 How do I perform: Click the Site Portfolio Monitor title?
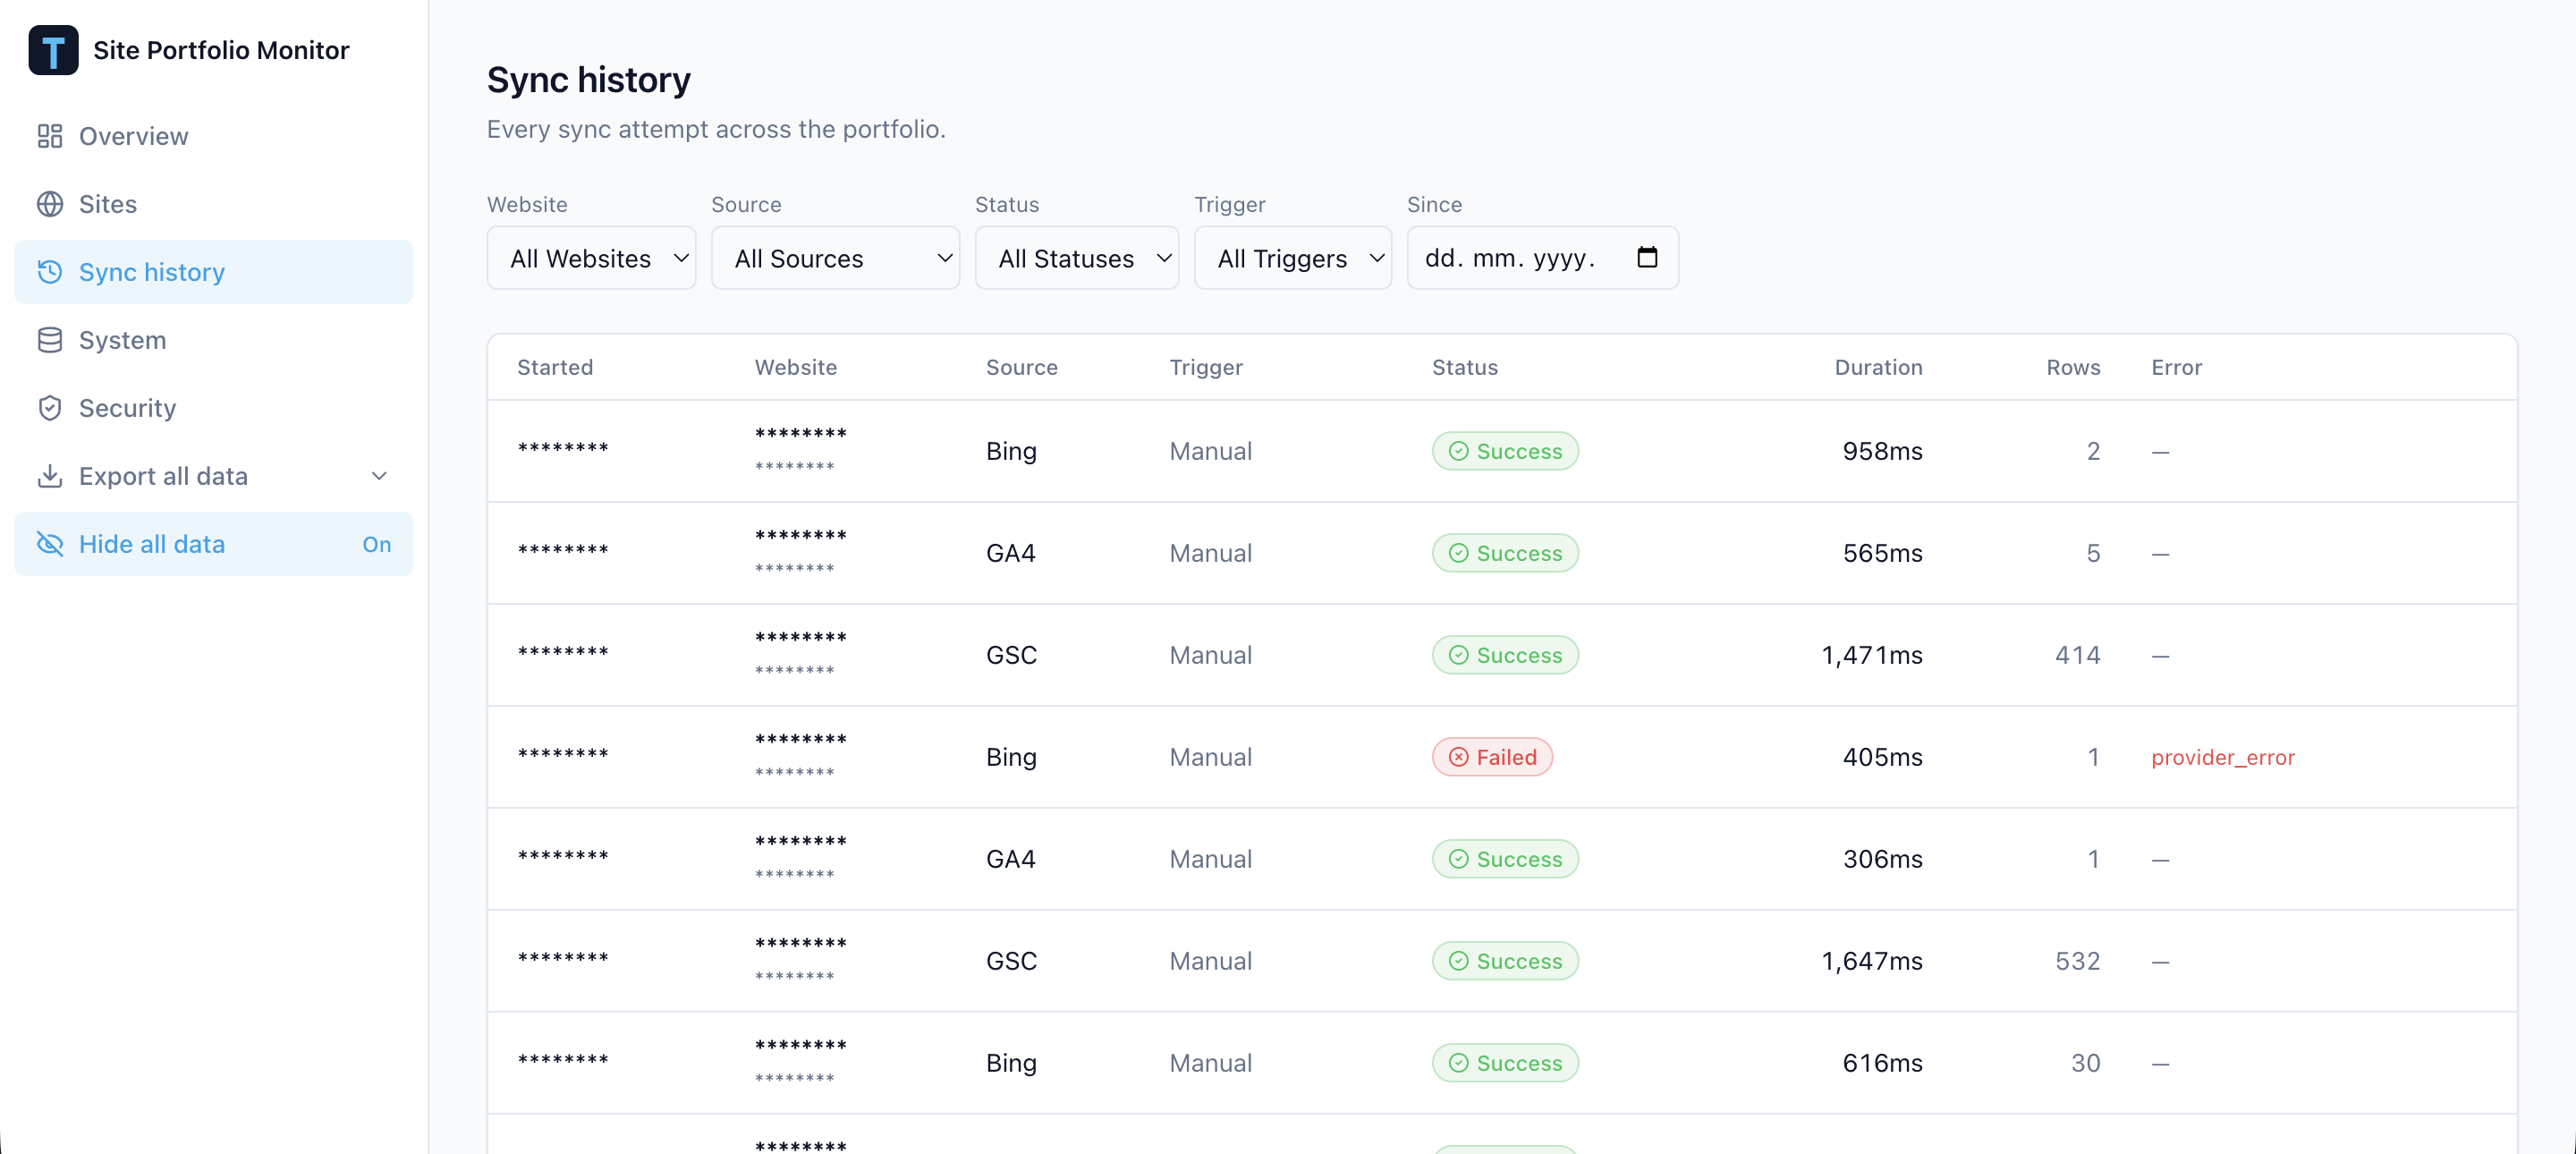pyautogui.click(x=221, y=50)
